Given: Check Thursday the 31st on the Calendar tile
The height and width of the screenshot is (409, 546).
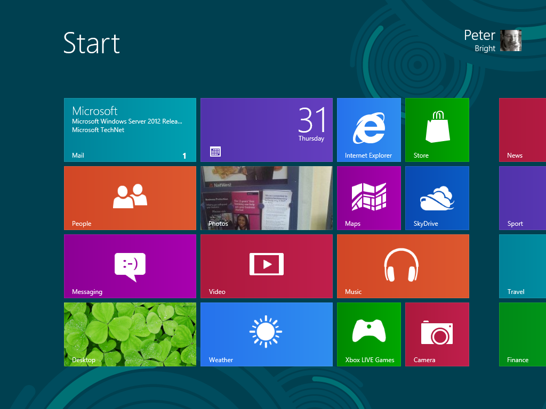Looking at the screenshot, I should click(x=266, y=129).
